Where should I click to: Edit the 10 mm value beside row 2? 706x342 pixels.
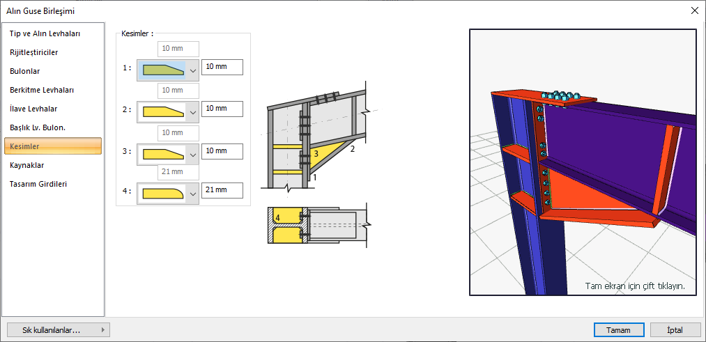click(222, 109)
